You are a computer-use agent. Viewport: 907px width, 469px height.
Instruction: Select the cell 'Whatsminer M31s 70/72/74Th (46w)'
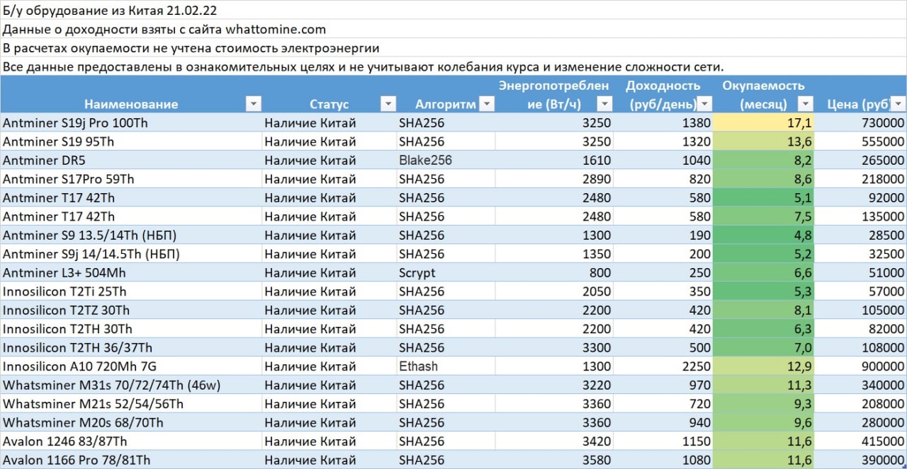pos(131,385)
